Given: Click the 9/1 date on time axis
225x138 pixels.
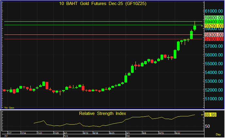Looking at the screenshot, I should [x=128, y=133].
